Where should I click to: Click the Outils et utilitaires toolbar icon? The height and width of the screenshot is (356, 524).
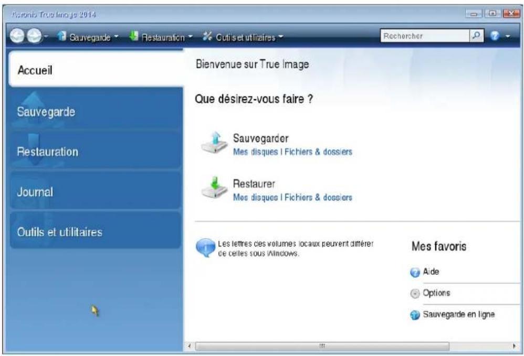pyautogui.click(x=207, y=36)
